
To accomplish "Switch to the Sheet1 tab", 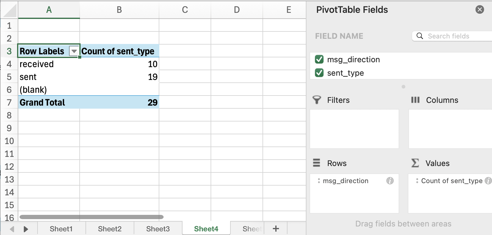I will point(61,229).
